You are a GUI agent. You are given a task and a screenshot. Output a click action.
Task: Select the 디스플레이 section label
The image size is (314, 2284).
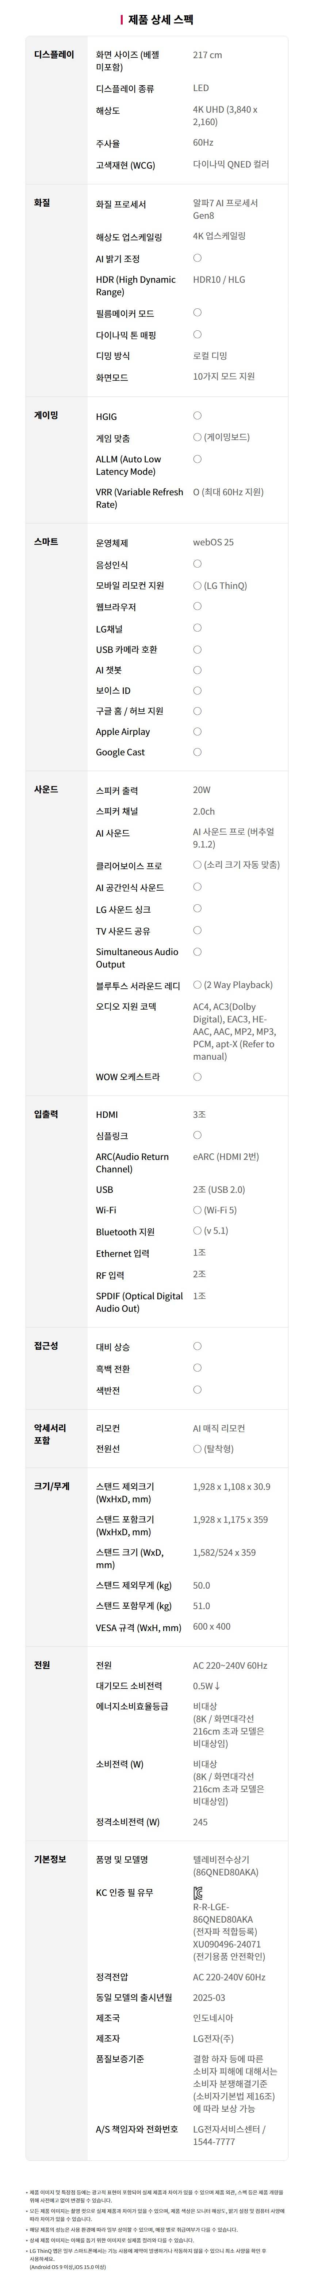pos(54,55)
